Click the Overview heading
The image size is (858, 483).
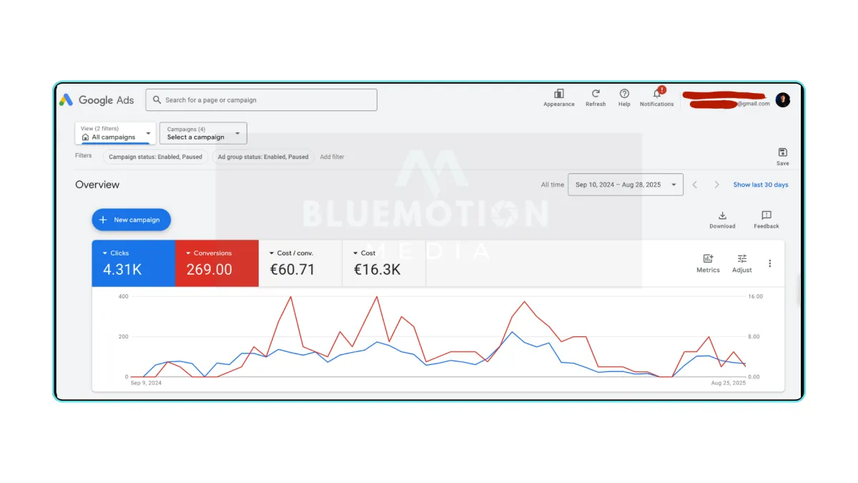point(97,185)
